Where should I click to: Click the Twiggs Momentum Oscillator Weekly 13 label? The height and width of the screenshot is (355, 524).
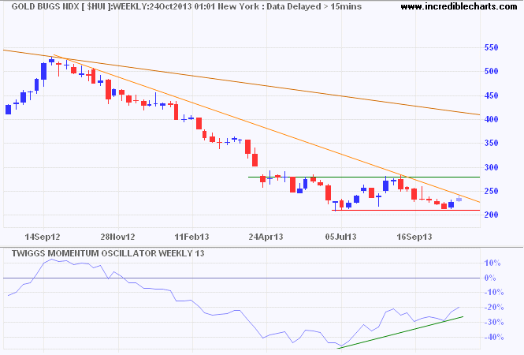[x=108, y=253]
